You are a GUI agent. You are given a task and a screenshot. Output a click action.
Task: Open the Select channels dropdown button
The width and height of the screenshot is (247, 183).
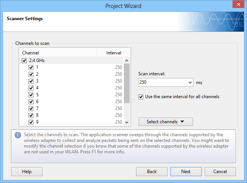click(x=166, y=122)
